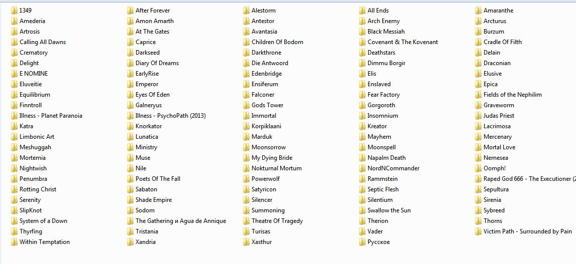Click Victim Path - Surrounded by Pain
This screenshot has width=576, height=264.
(x=528, y=231)
